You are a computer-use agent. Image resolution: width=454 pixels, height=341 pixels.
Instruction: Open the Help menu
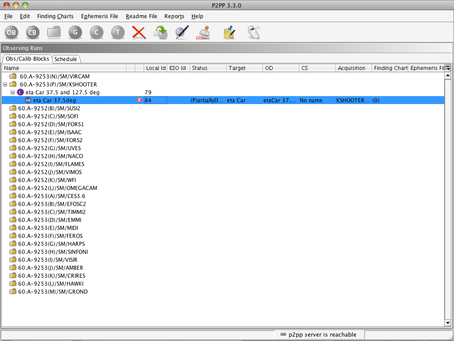coord(197,16)
